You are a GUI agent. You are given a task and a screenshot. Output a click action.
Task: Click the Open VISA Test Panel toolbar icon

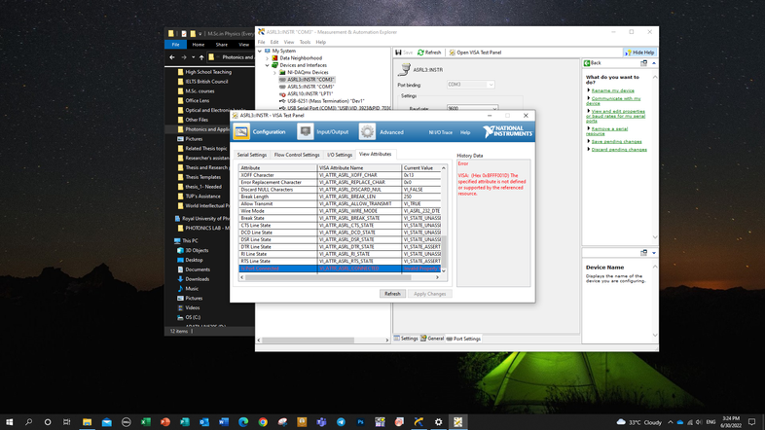click(x=453, y=53)
